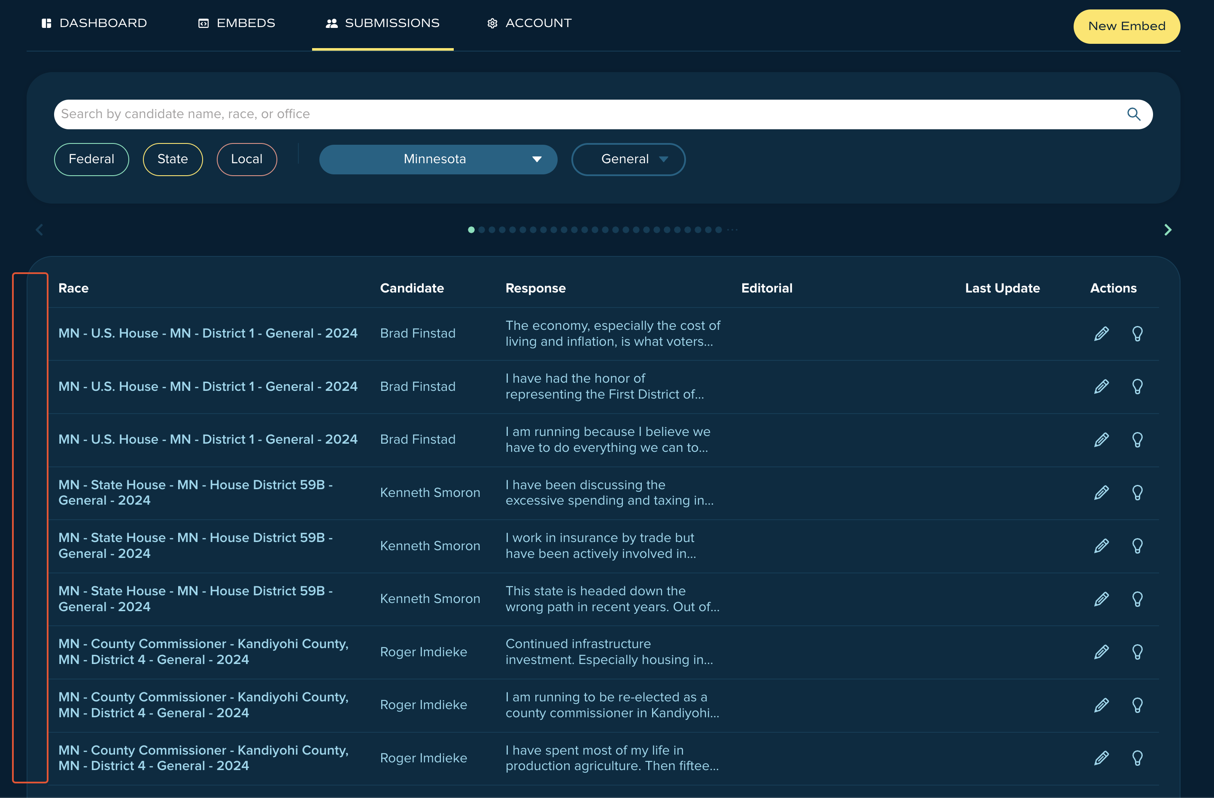Viewport: 1214px width, 798px height.
Task: Edit the 'state is headed down wrong path' response
Action: [x=1101, y=599]
